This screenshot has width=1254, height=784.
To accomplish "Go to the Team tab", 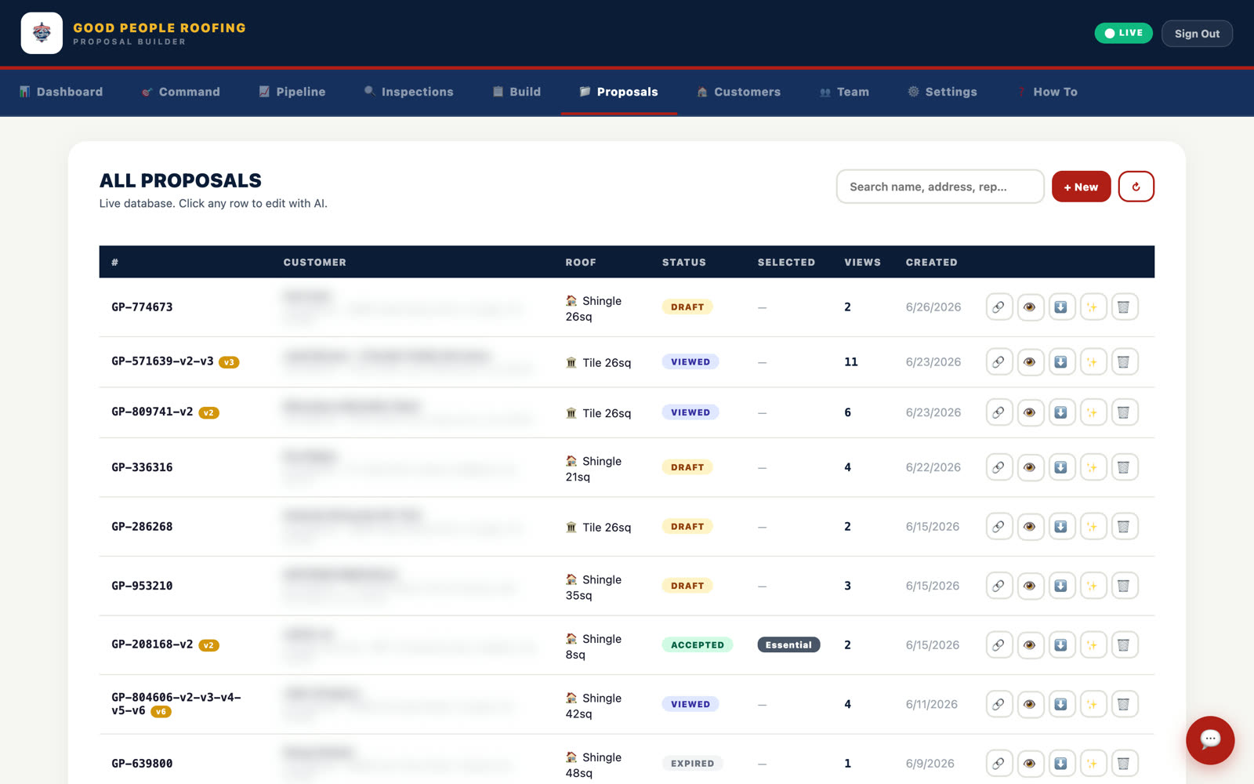I will pos(844,92).
